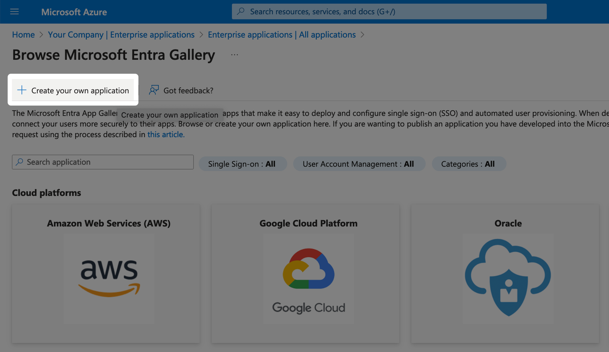Click the Google Cloud logo
This screenshot has width=609, height=352.
(308, 279)
